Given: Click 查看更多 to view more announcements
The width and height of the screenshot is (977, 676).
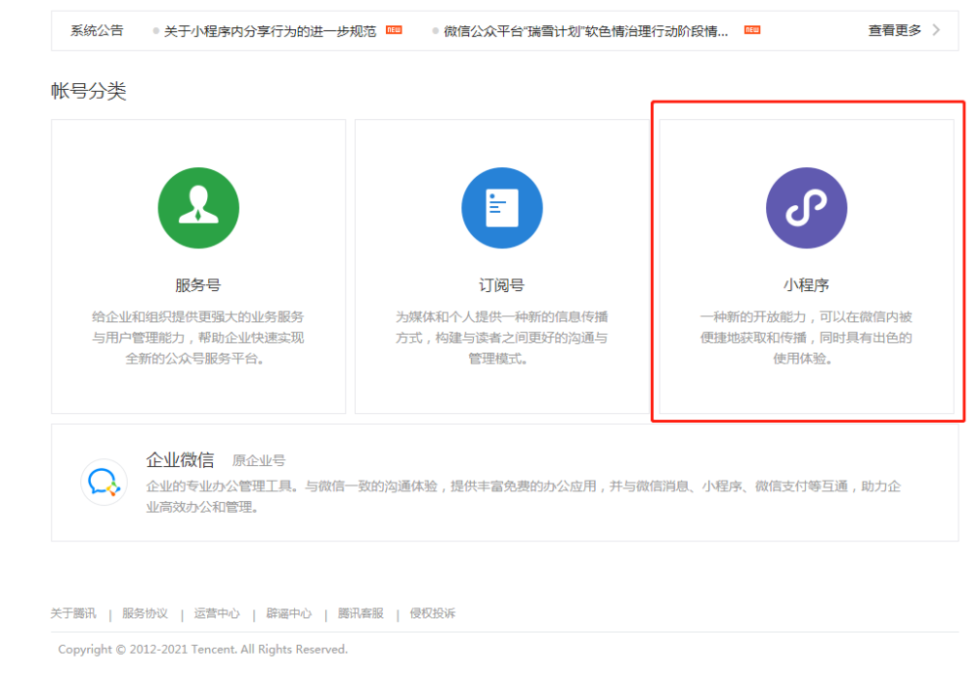Looking at the screenshot, I should tap(895, 30).
